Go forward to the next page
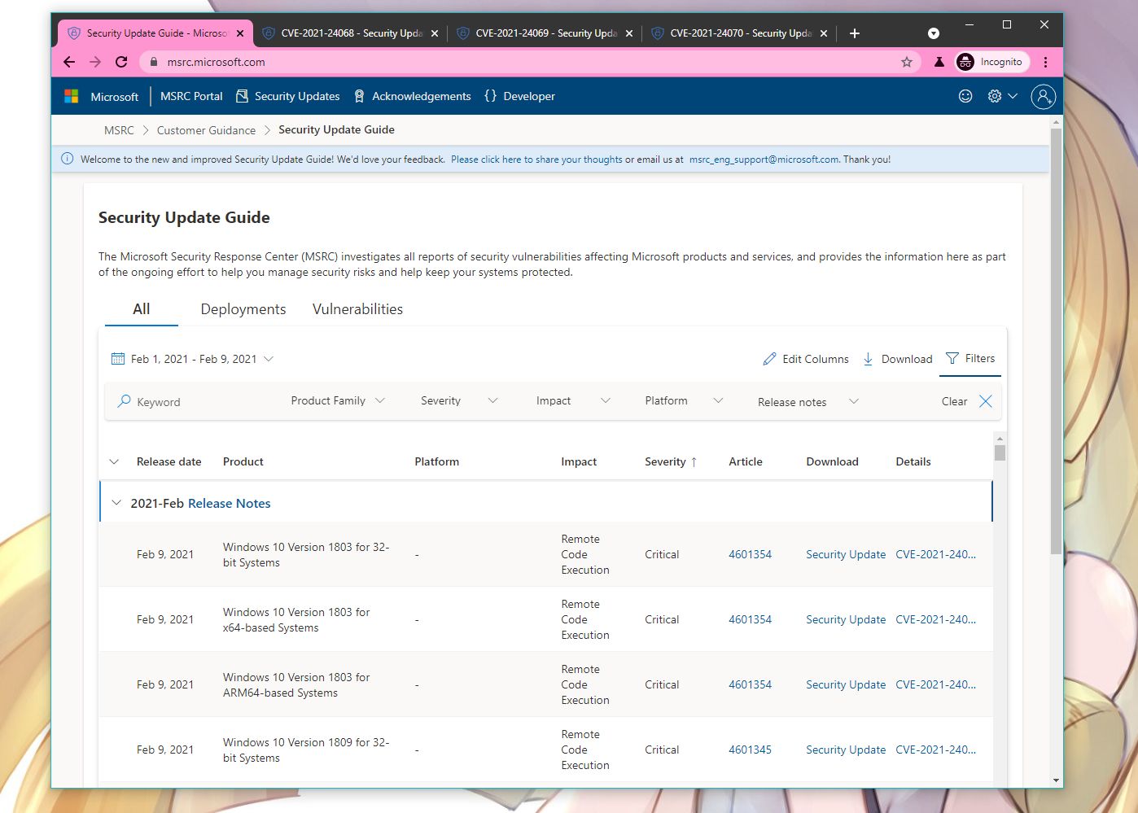1138x813 pixels. pos(95,62)
